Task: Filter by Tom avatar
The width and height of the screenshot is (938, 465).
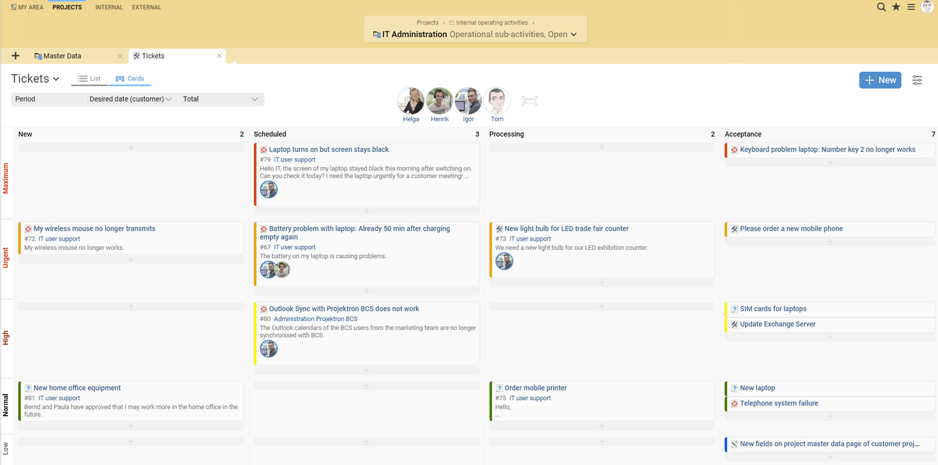Action: click(497, 101)
